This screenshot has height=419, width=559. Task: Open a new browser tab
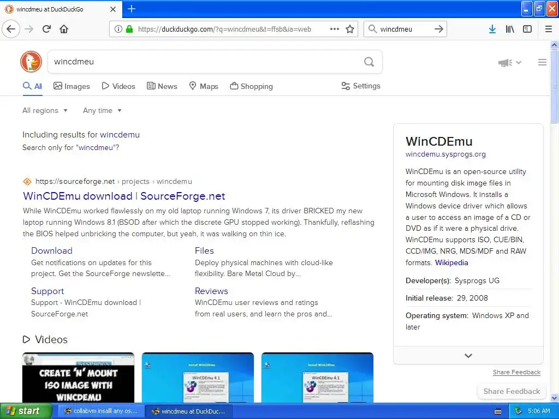(x=132, y=9)
